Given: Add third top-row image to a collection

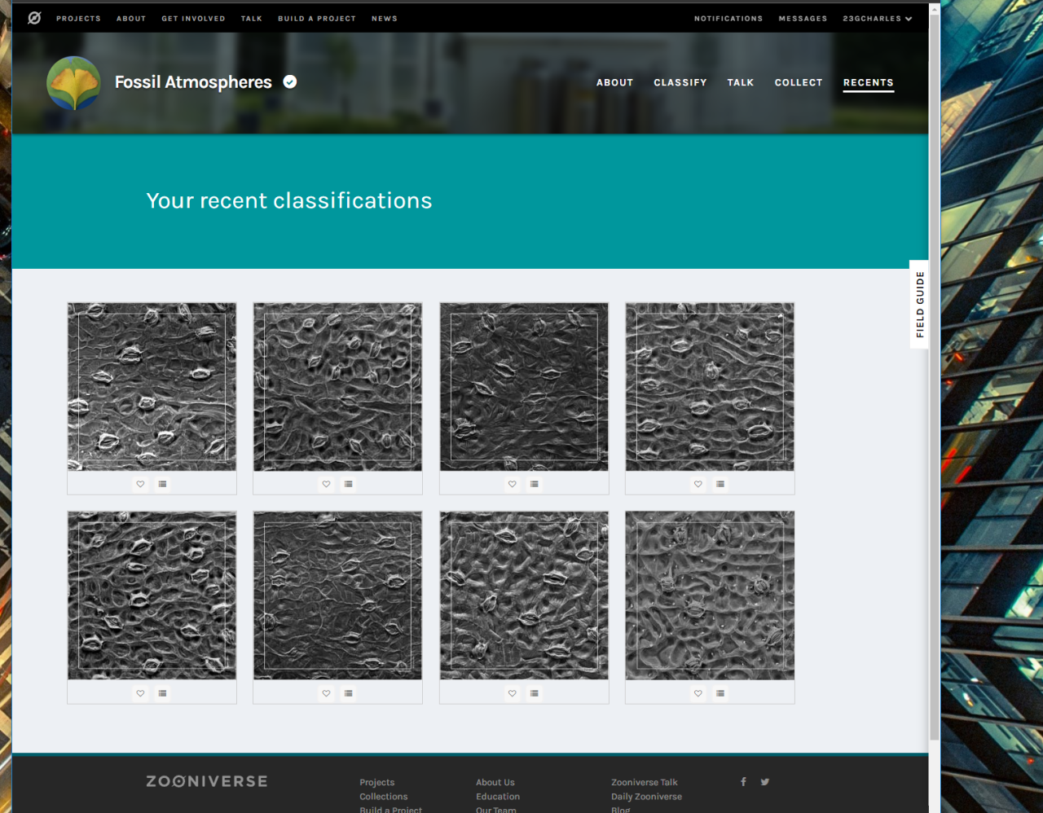Looking at the screenshot, I should (x=534, y=484).
